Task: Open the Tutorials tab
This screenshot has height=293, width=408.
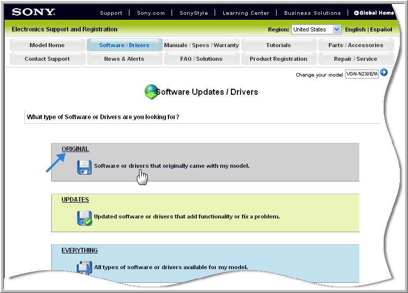Action: (x=279, y=45)
